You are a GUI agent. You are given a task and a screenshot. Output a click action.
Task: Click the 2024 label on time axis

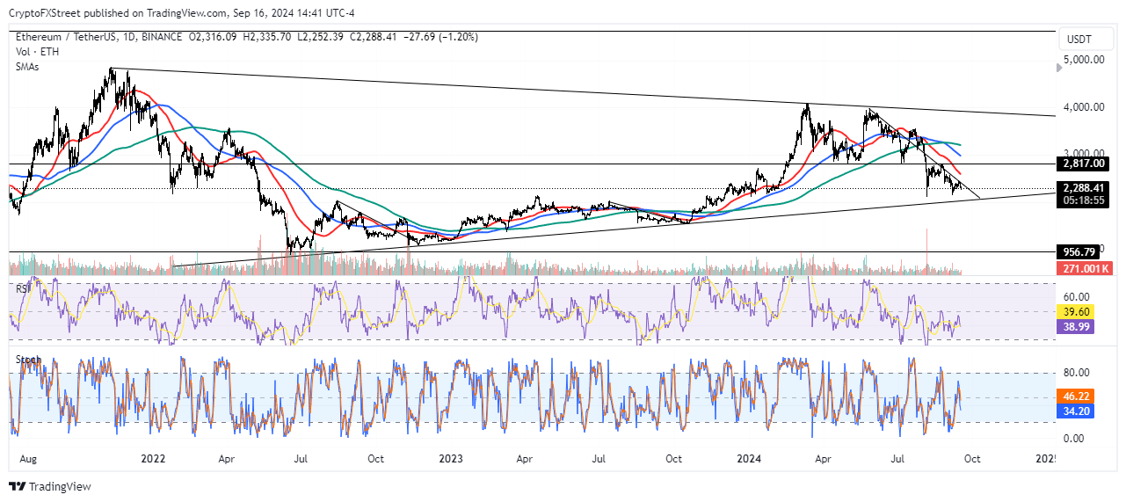tap(749, 458)
